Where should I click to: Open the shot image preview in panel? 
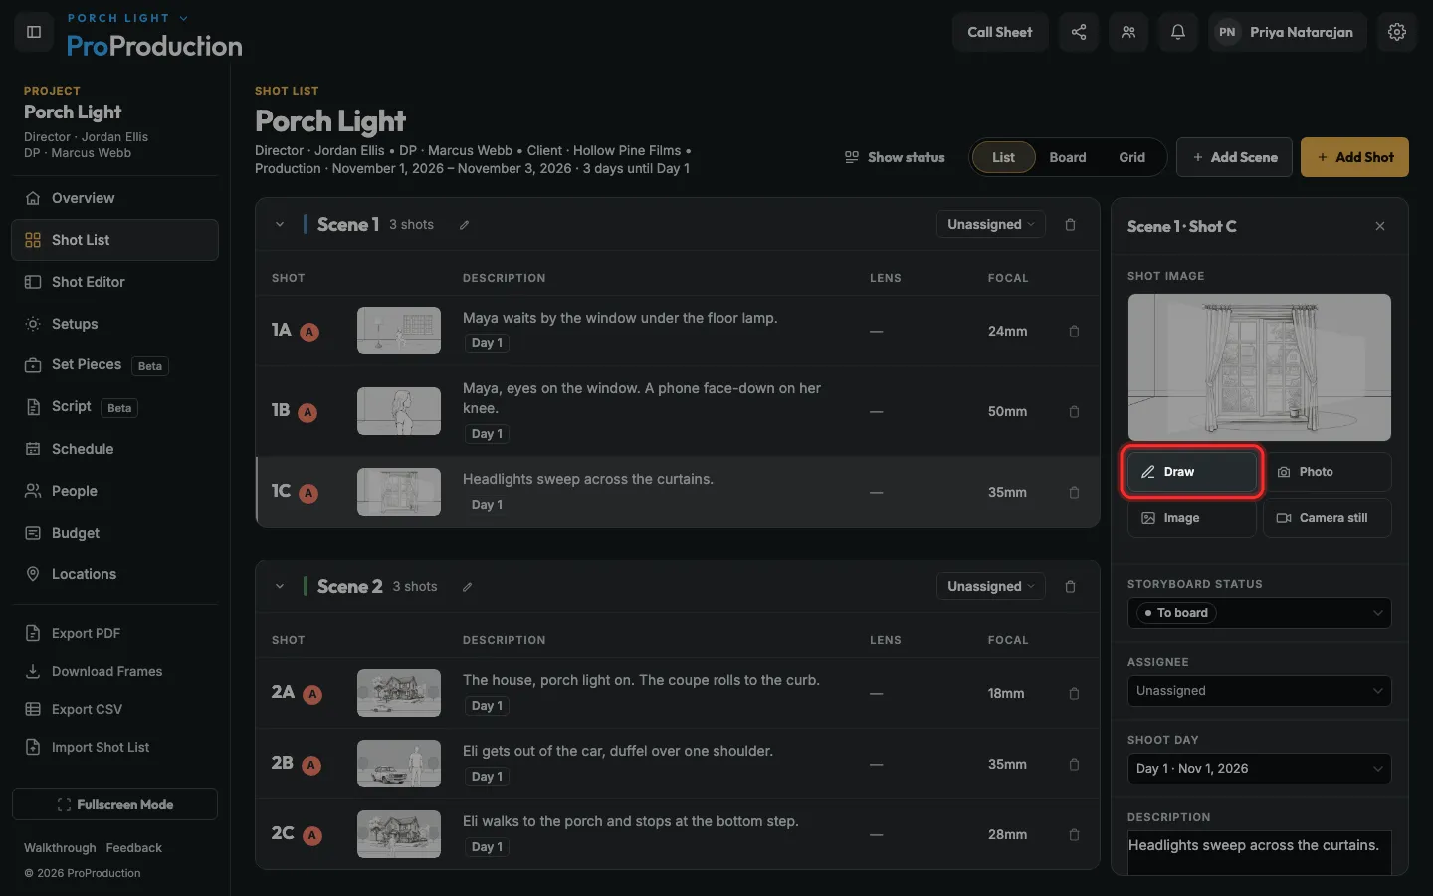(x=1260, y=367)
